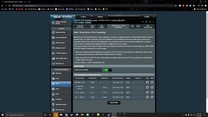Open Virtual Server / Port Forwarding FAQ link
Viewport: 208px width, 117px height.
click(x=89, y=62)
